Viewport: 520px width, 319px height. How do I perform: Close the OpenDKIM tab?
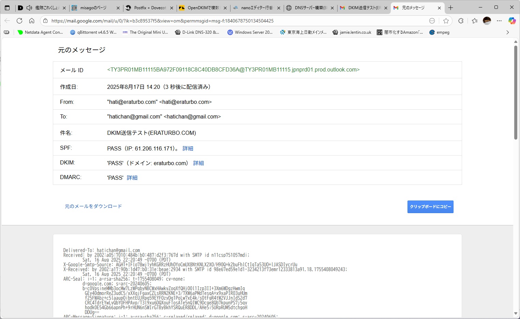click(225, 8)
